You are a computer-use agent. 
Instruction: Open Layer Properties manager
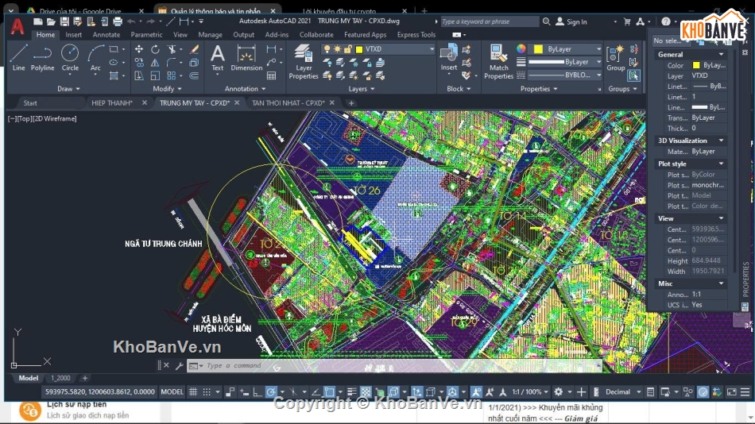point(304,62)
